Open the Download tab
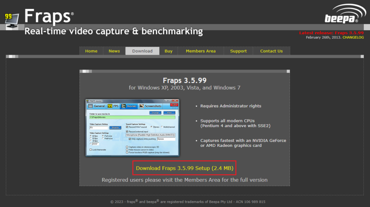Viewport: 370px width, 207px height. [142, 51]
